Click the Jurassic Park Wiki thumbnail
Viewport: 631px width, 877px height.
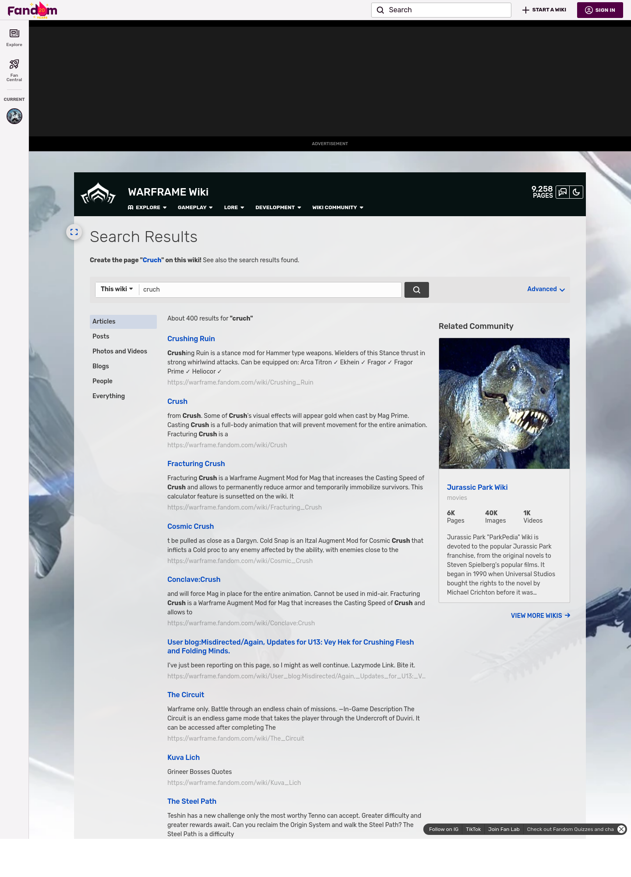coord(504,403)
